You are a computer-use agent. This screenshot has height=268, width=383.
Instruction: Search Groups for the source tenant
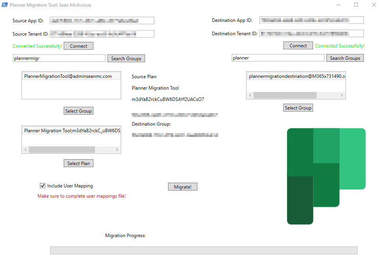[126, 58]
